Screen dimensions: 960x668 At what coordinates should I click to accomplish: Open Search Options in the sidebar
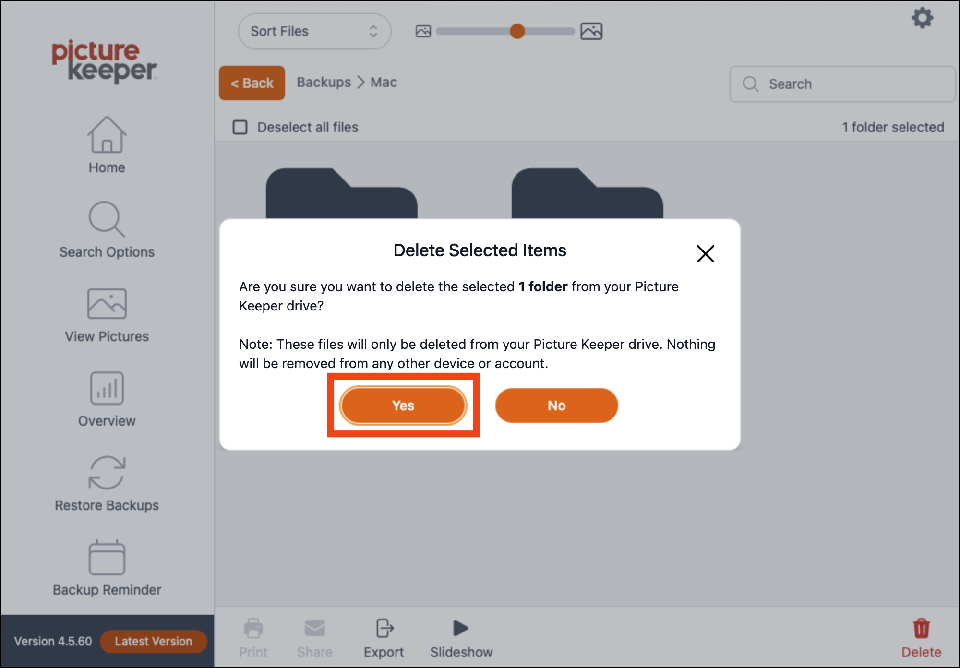pyautogui.click(x=107, y=230)
